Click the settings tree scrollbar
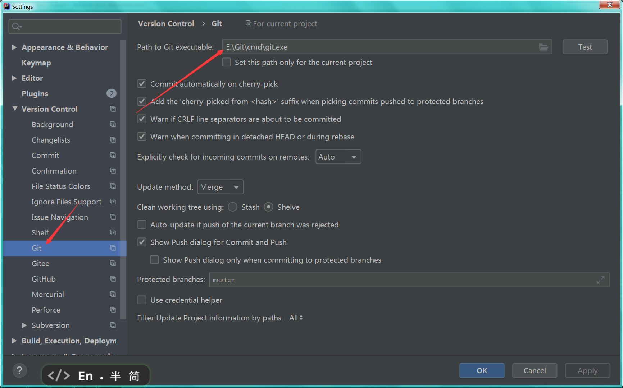The height and width of the screenshot is (388, 623). [x=123, y=180]
